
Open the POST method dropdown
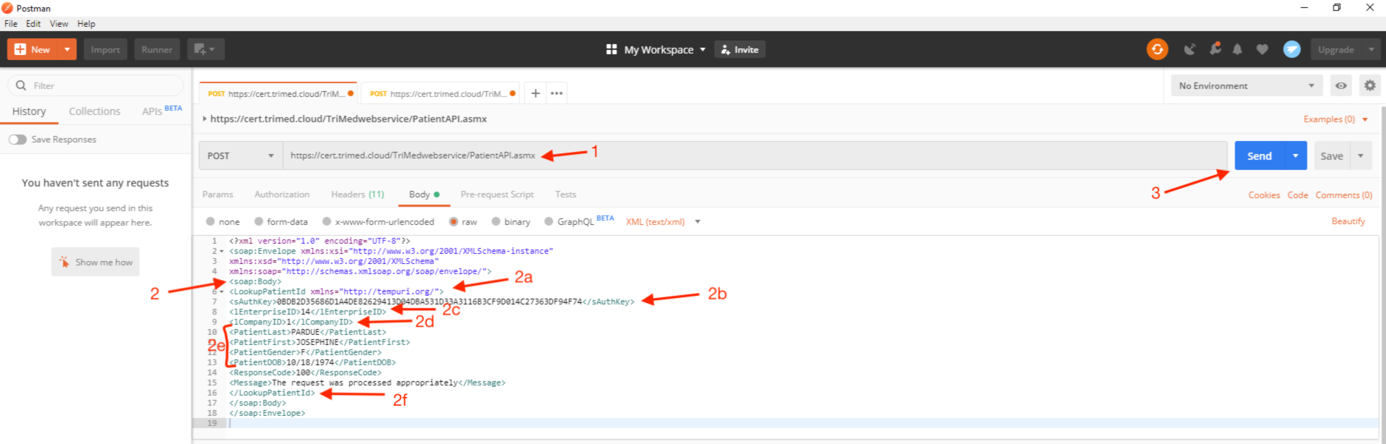(x=241, y=155)
